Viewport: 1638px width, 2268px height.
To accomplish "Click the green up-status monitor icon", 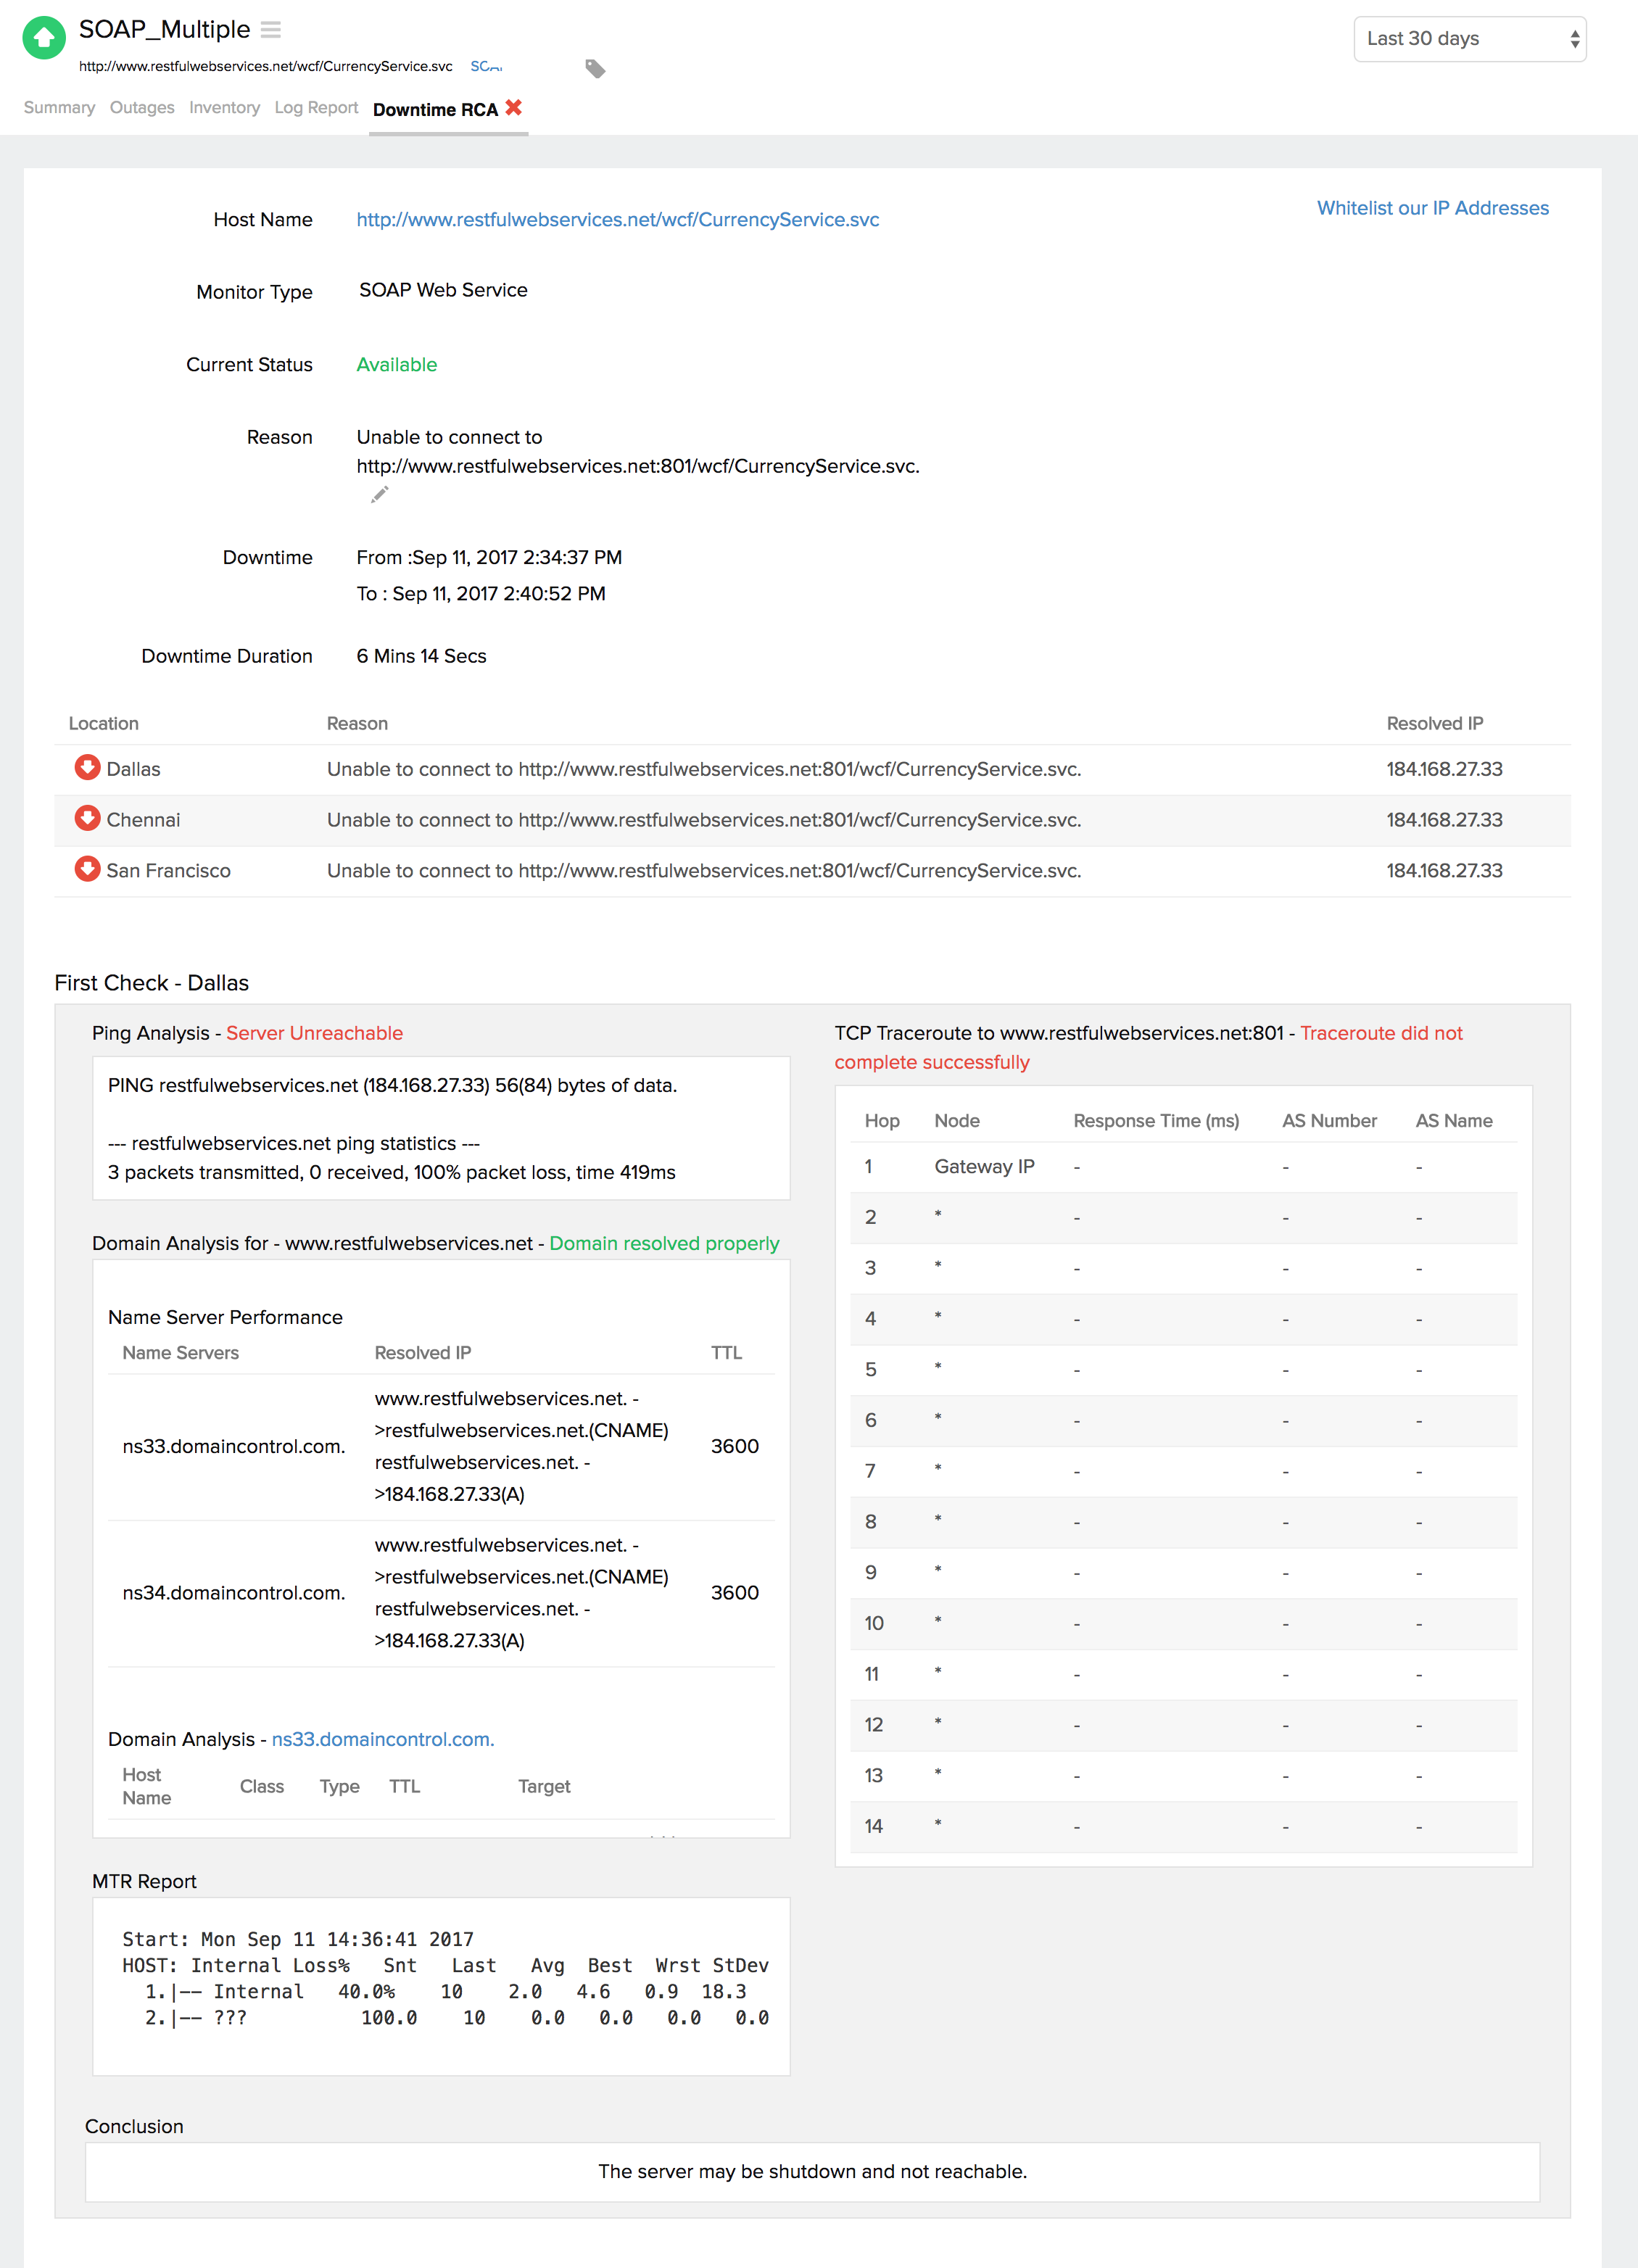I will tap(43, 38).
